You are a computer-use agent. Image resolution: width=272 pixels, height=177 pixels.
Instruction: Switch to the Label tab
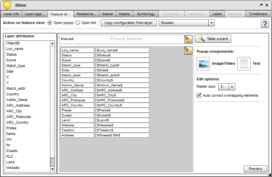pos(217,14)
